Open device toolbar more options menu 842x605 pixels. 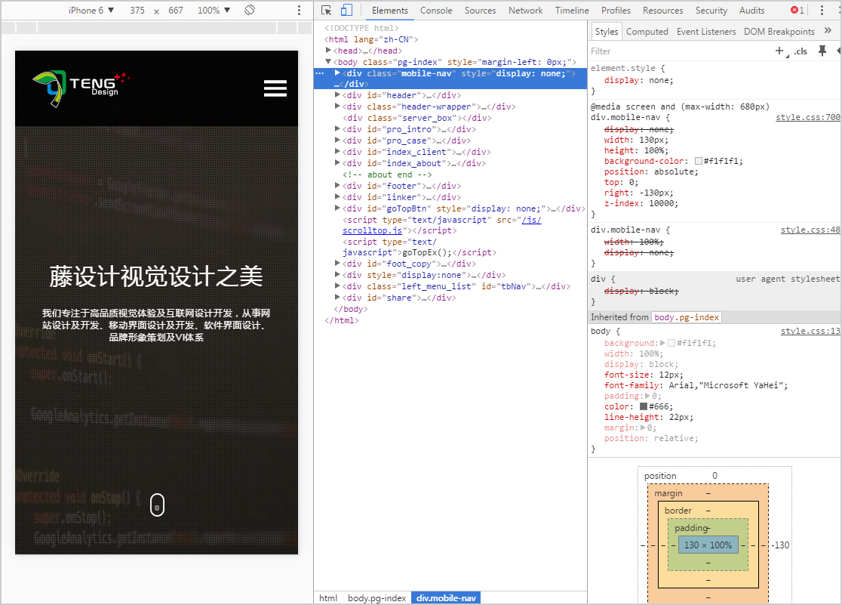[x=299, y=11]
